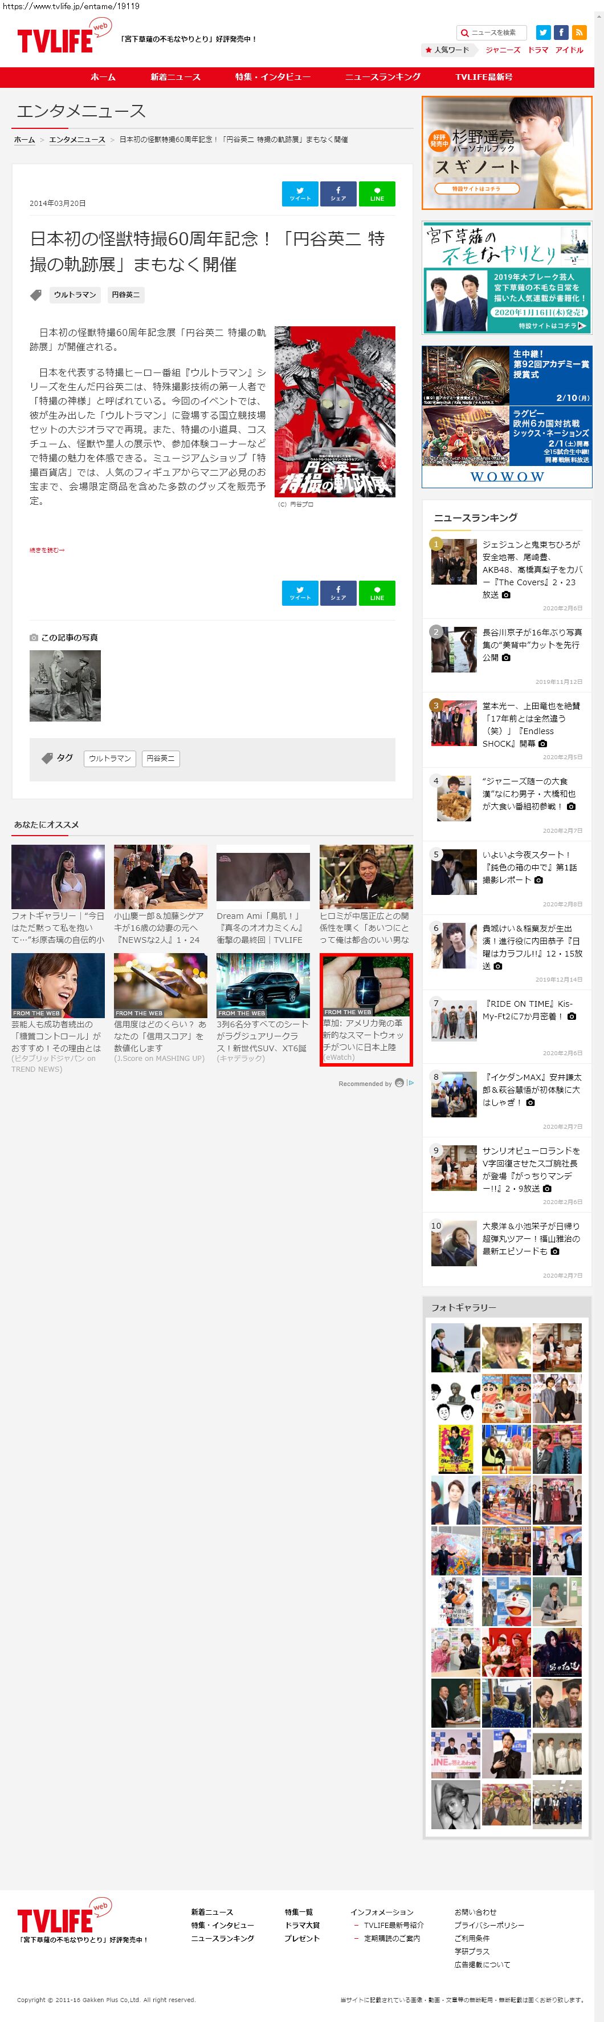Screen dimensions: 604x2022
Task: Select 特集・インタビュー in the red menu
Action: click(272, 77)
